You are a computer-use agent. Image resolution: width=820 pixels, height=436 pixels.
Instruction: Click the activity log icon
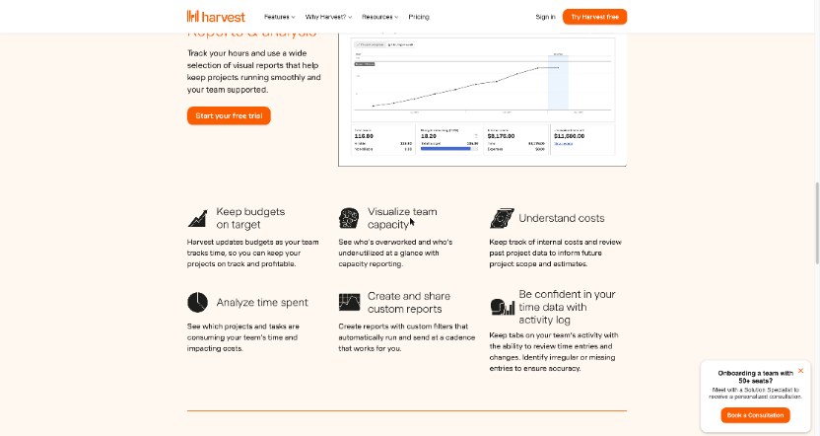(x=502, y=307)
